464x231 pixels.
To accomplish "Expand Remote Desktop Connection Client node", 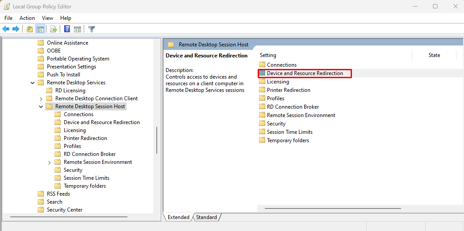I will pyautogui.click(x=41, y=99).
